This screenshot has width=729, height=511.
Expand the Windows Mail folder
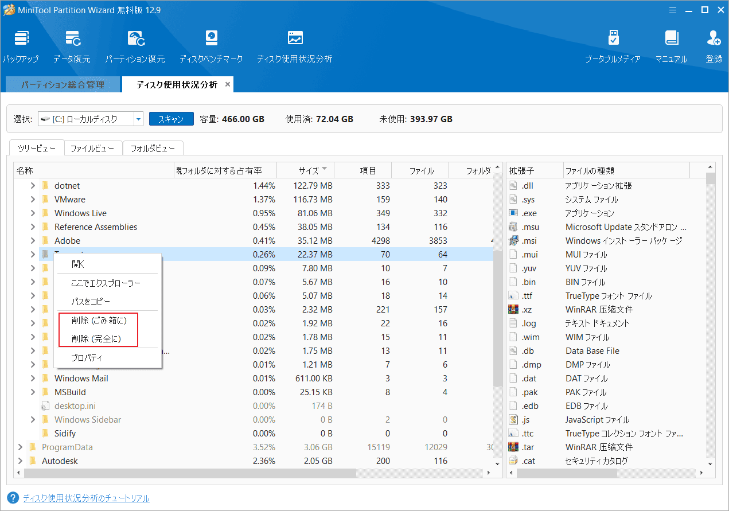pos(33,379)
